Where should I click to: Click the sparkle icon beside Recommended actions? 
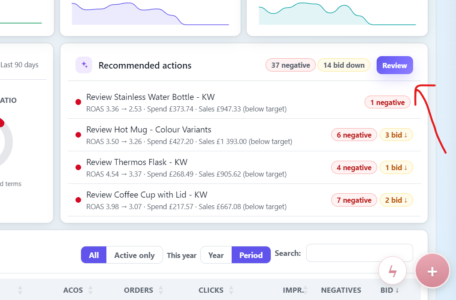click(x=84, y=65)
